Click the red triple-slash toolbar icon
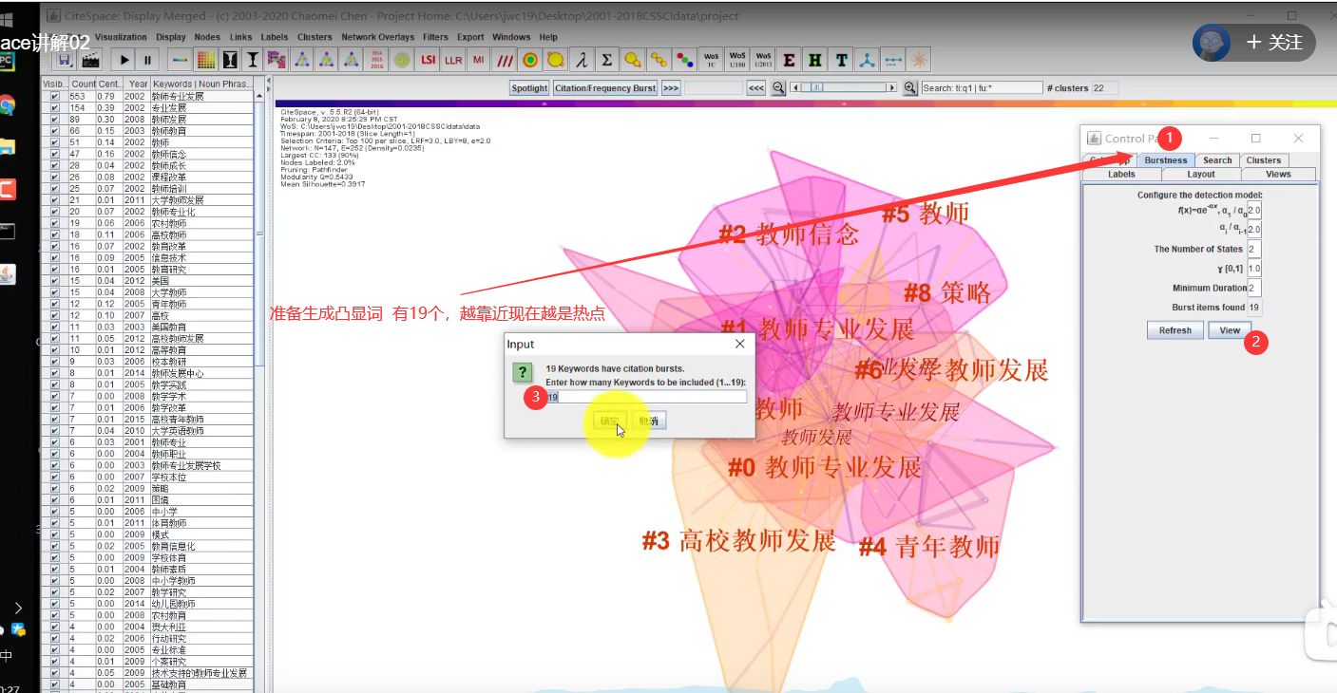Screen dimensions: 1337x693 (506, 60)
